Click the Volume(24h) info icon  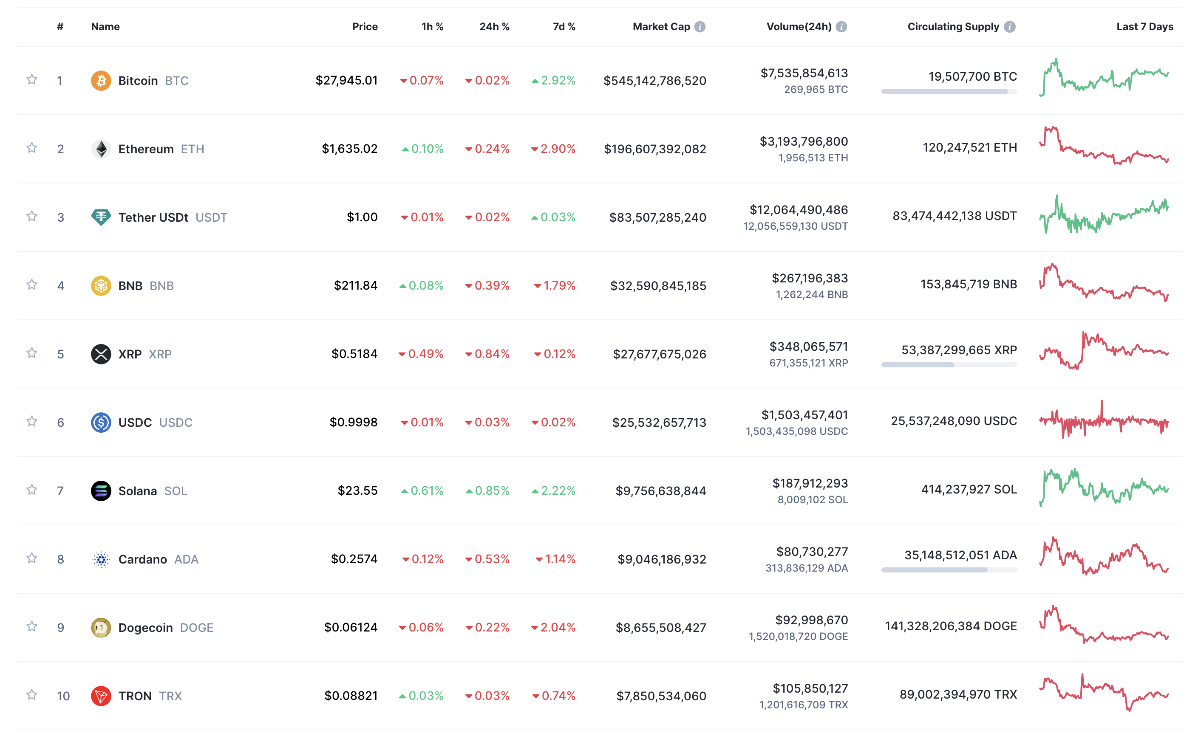coord(841,27)
